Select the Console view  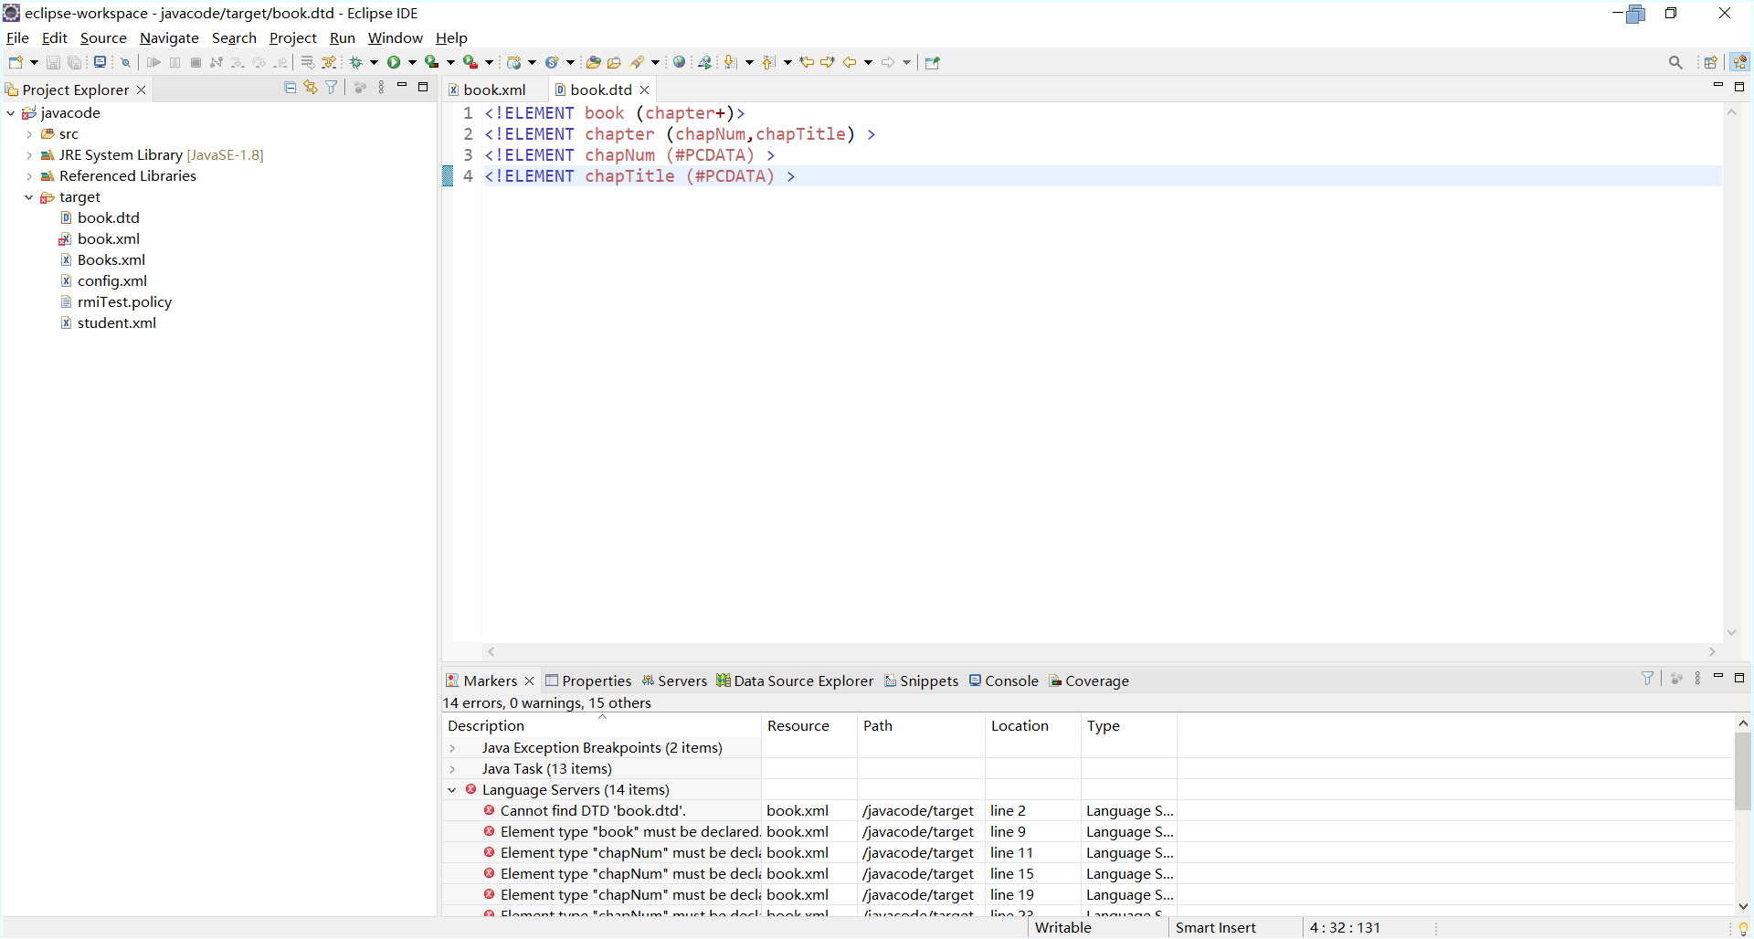[x=1003, y=681]
